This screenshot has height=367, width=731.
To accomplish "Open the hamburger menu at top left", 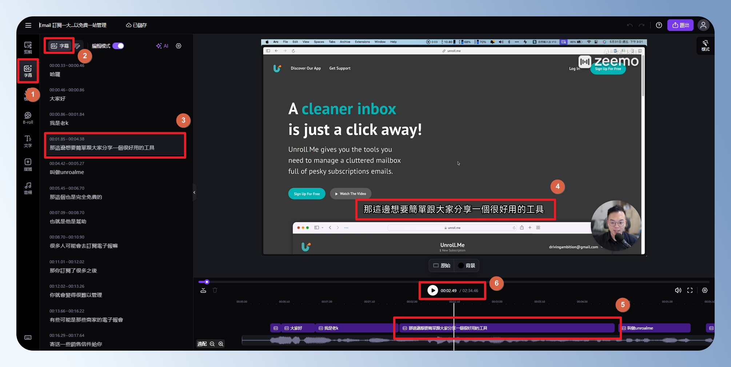I will pyautogui.click(x=28, y=25).
